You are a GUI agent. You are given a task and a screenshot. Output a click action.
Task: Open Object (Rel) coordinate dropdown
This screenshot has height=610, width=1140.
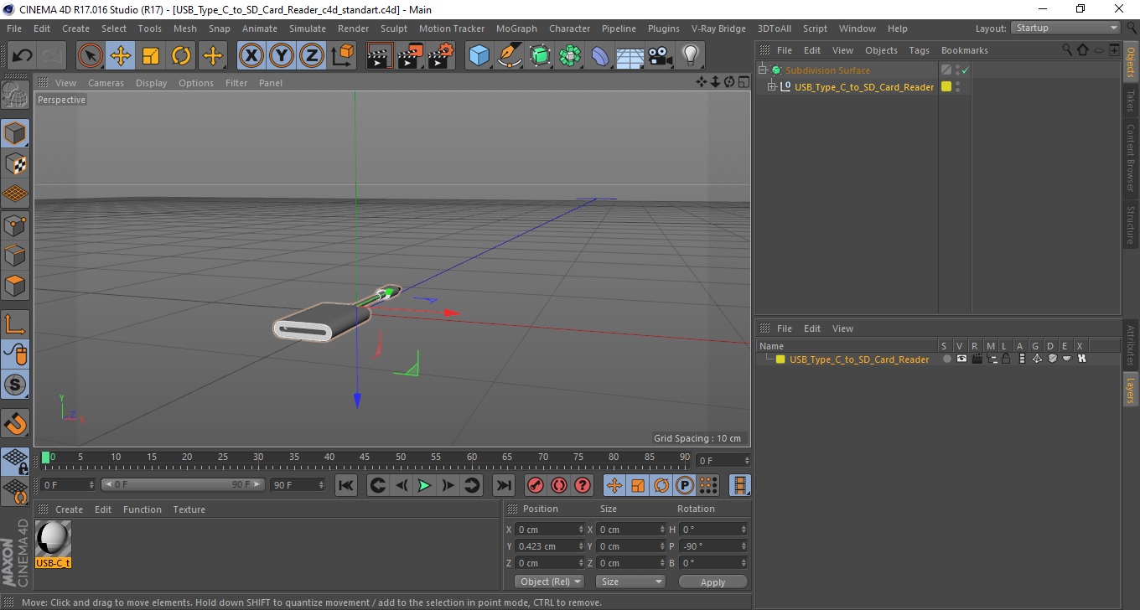click(x=549, y=582)
